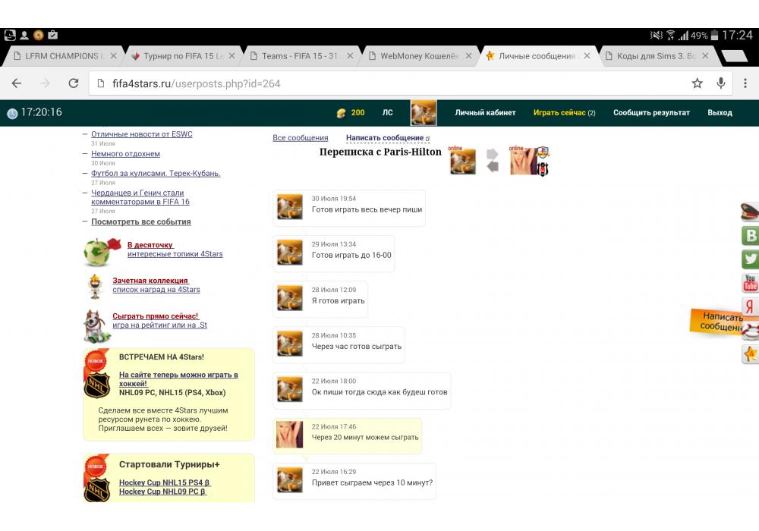
Task: Click the military cap sidebar icon
Action: [x=750, y=212]
